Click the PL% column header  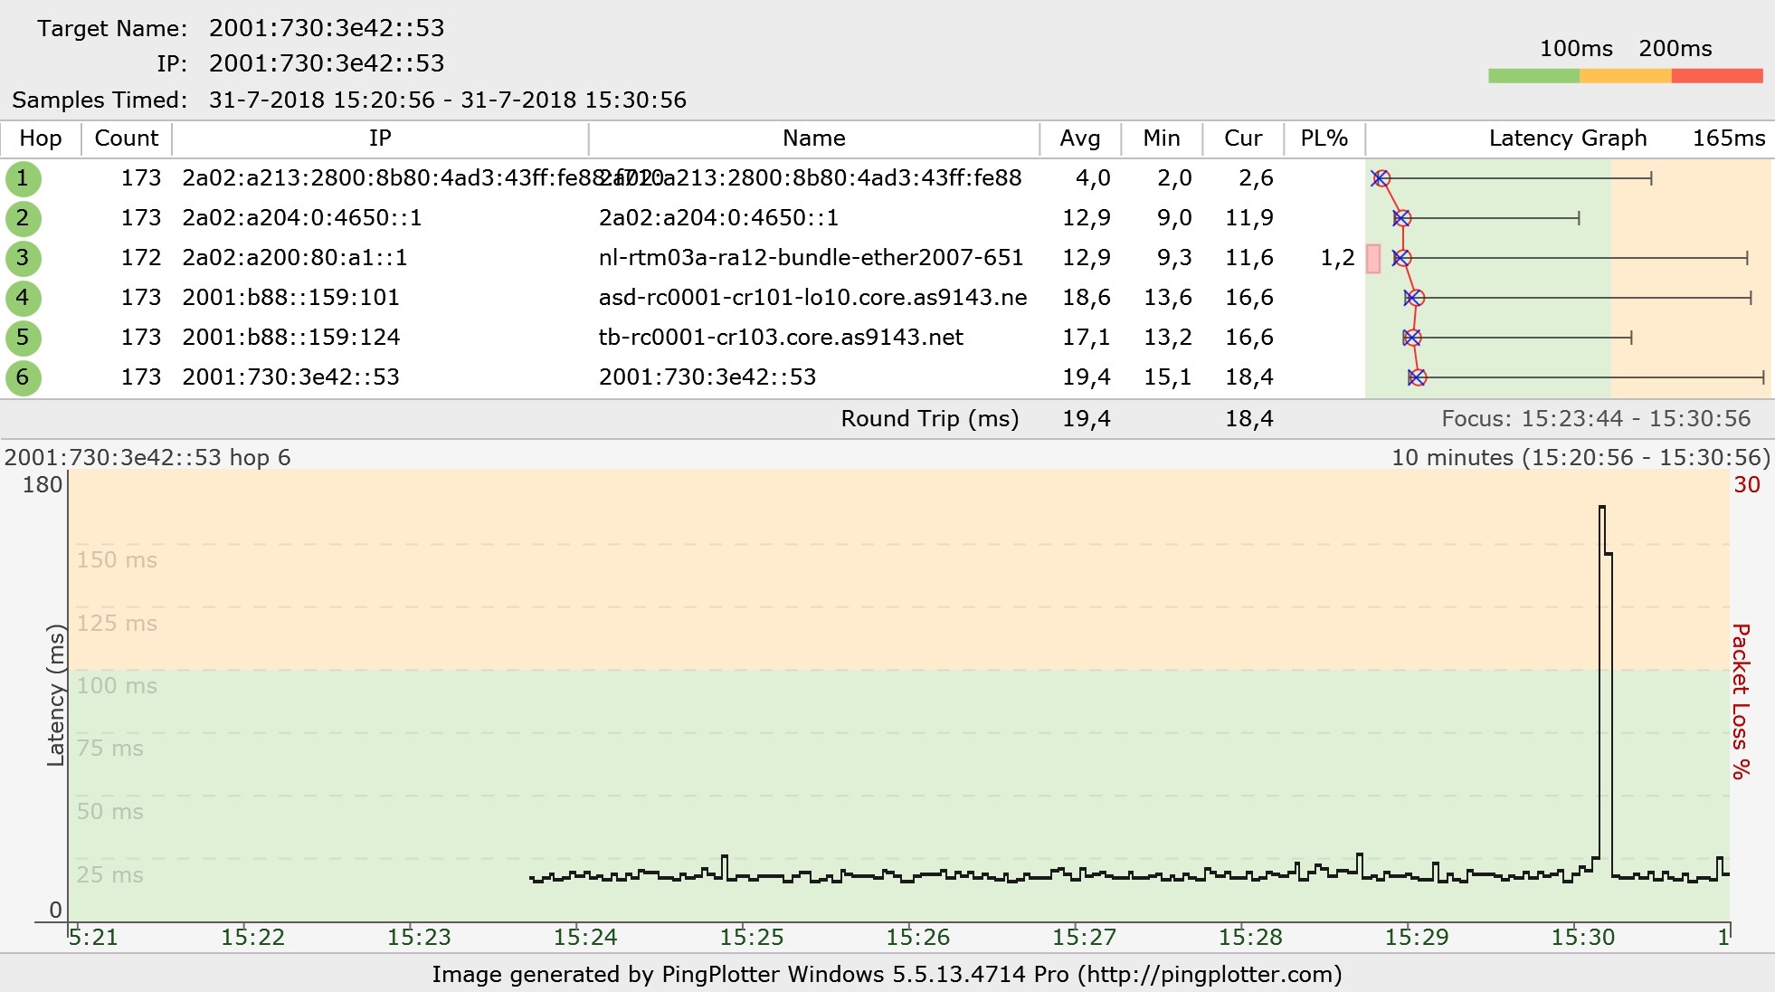[1324, 138]
